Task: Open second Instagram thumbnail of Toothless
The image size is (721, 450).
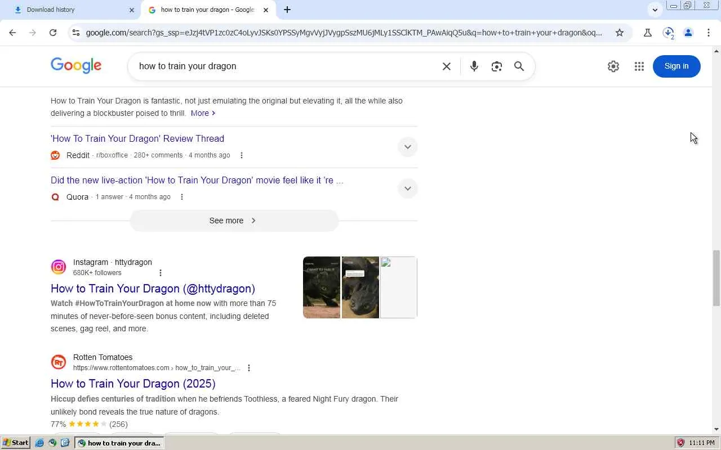Action: tap(360, 287)
